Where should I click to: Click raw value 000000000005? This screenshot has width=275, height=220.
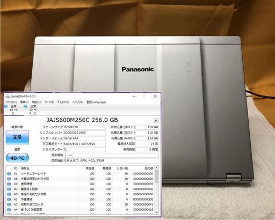[143, 184]
